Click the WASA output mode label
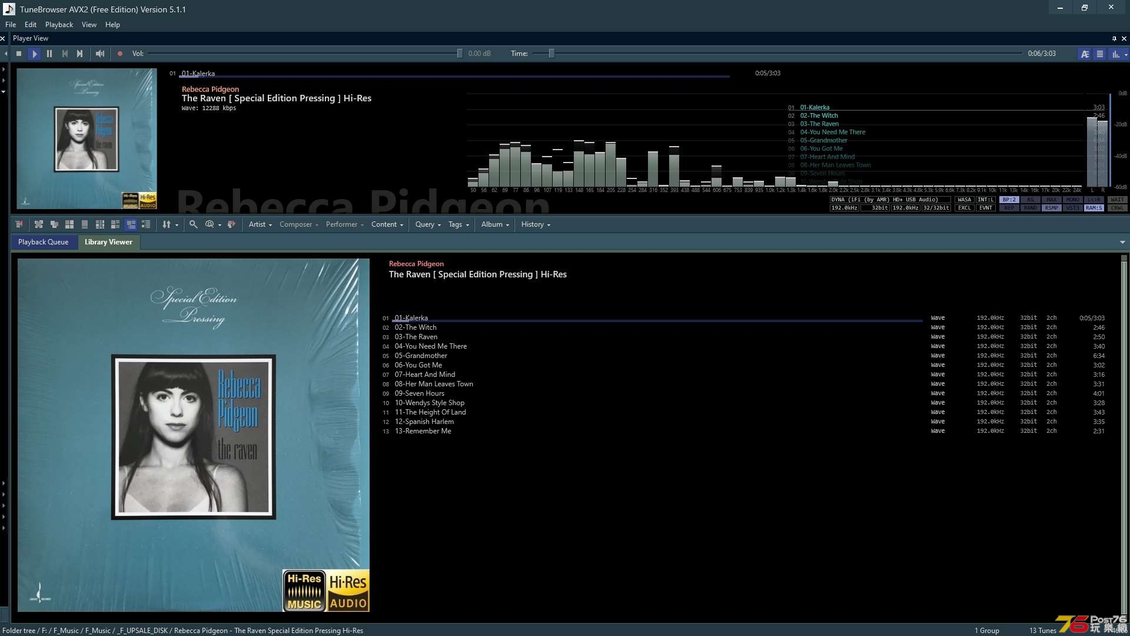 (x=965, y=200)
